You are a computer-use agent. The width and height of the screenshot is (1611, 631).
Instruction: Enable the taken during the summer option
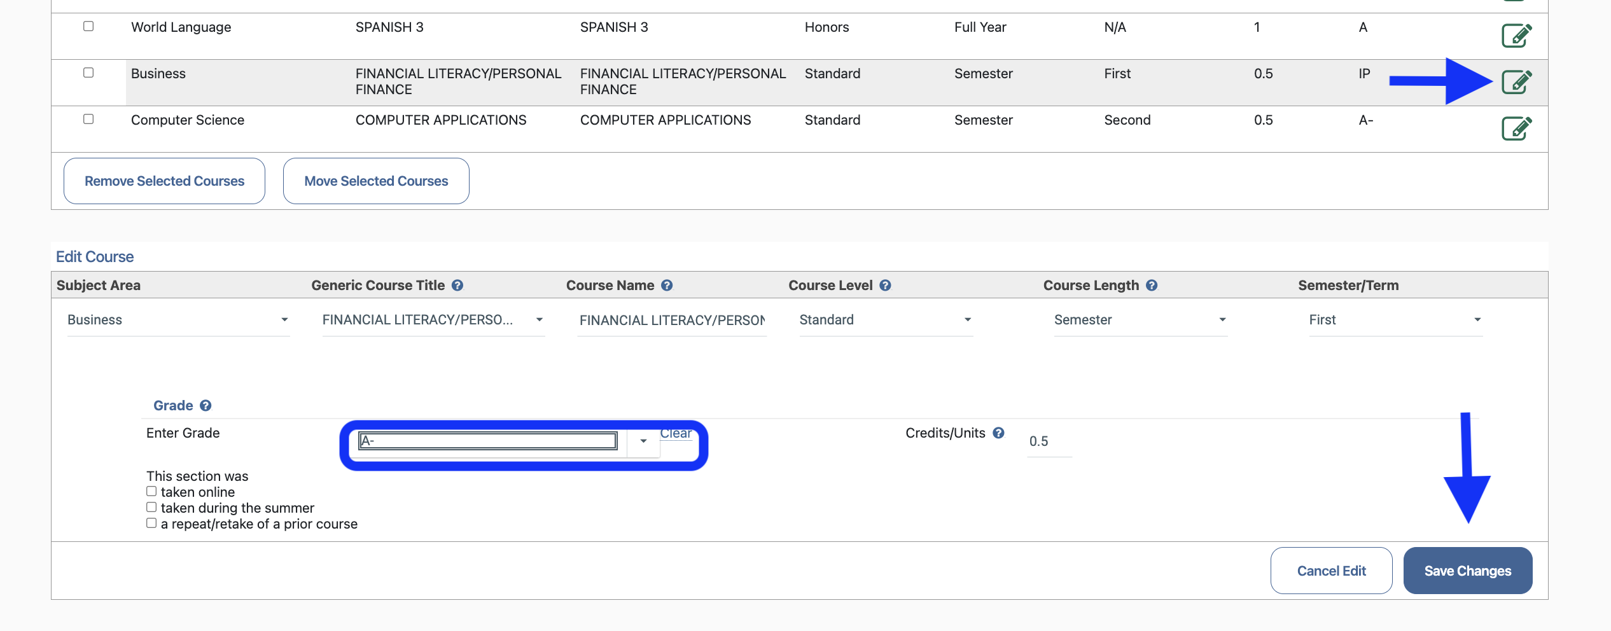(151, 506)
